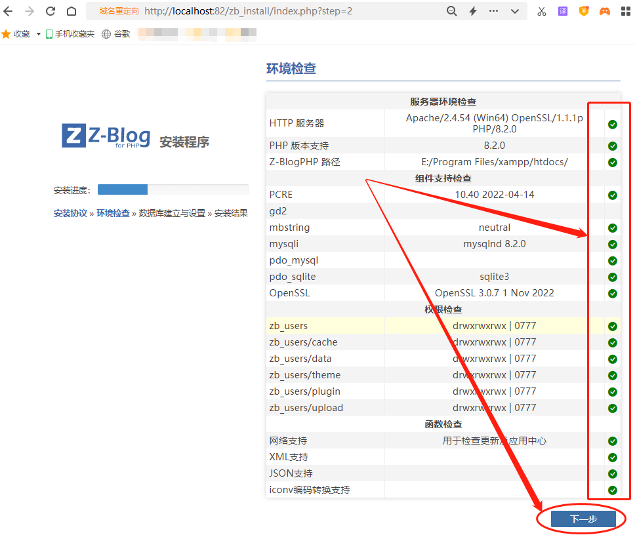Click the 下一步 button
The height and width of the screenshot is (535, 635).
click(x=583, y=518)
